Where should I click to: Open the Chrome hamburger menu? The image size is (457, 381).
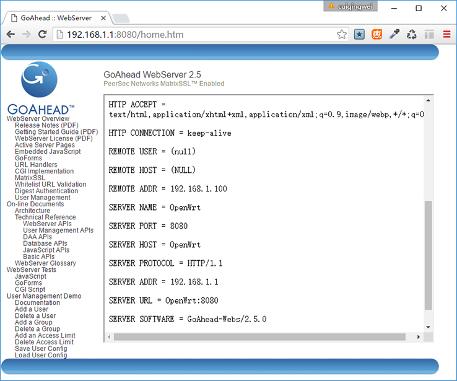[446, 35]
